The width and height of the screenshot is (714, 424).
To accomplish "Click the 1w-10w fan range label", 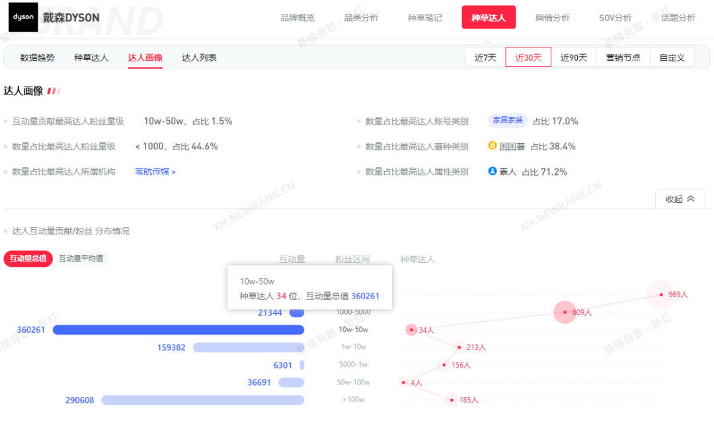I will point(353,347).
